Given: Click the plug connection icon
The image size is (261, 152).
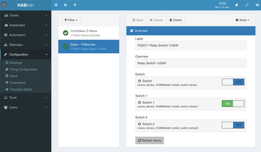Looking at the screenshot, I should tap(237, 5).
